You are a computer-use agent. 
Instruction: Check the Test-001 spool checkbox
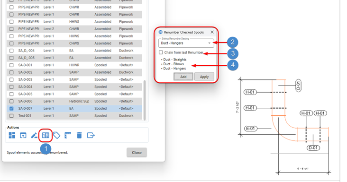tap(11, 116)
